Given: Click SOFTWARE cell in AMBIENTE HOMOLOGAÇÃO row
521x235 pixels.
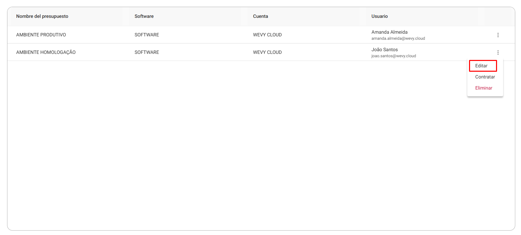Looking at the screenshot, I should pos(147,52).
